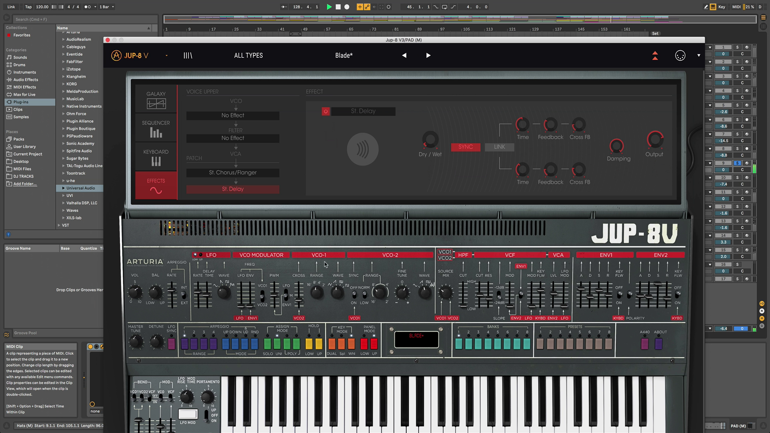Click the delay Damping knob
Viewport: 770px width, 433px height.
click(616, 146)
